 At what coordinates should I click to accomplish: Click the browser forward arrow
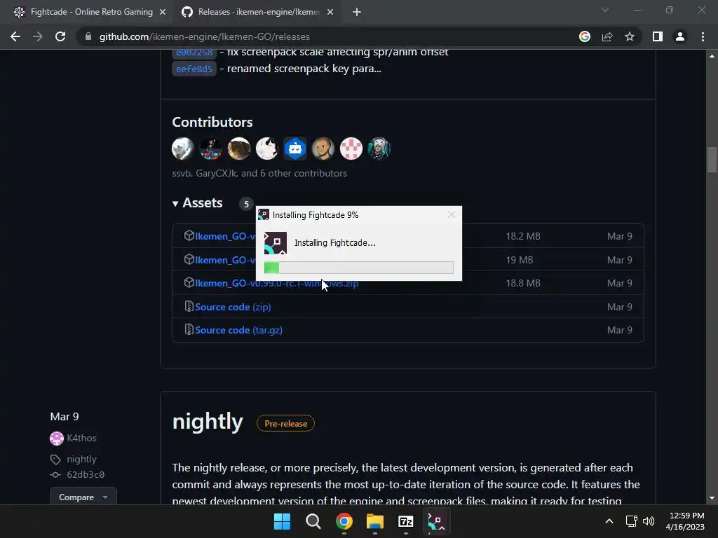tap(38, 36)
